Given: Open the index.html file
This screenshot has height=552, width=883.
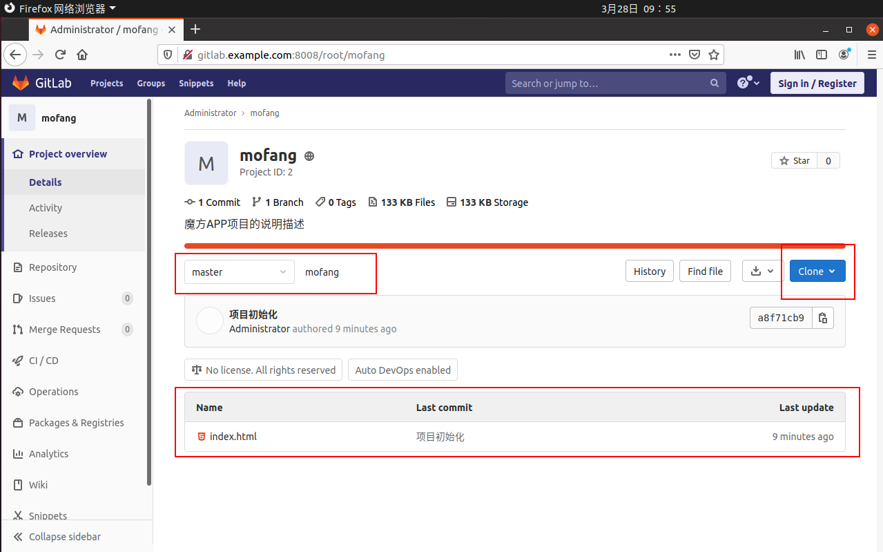Looking at the screenshot, I should pyautogui.click(x=233, y=437).
